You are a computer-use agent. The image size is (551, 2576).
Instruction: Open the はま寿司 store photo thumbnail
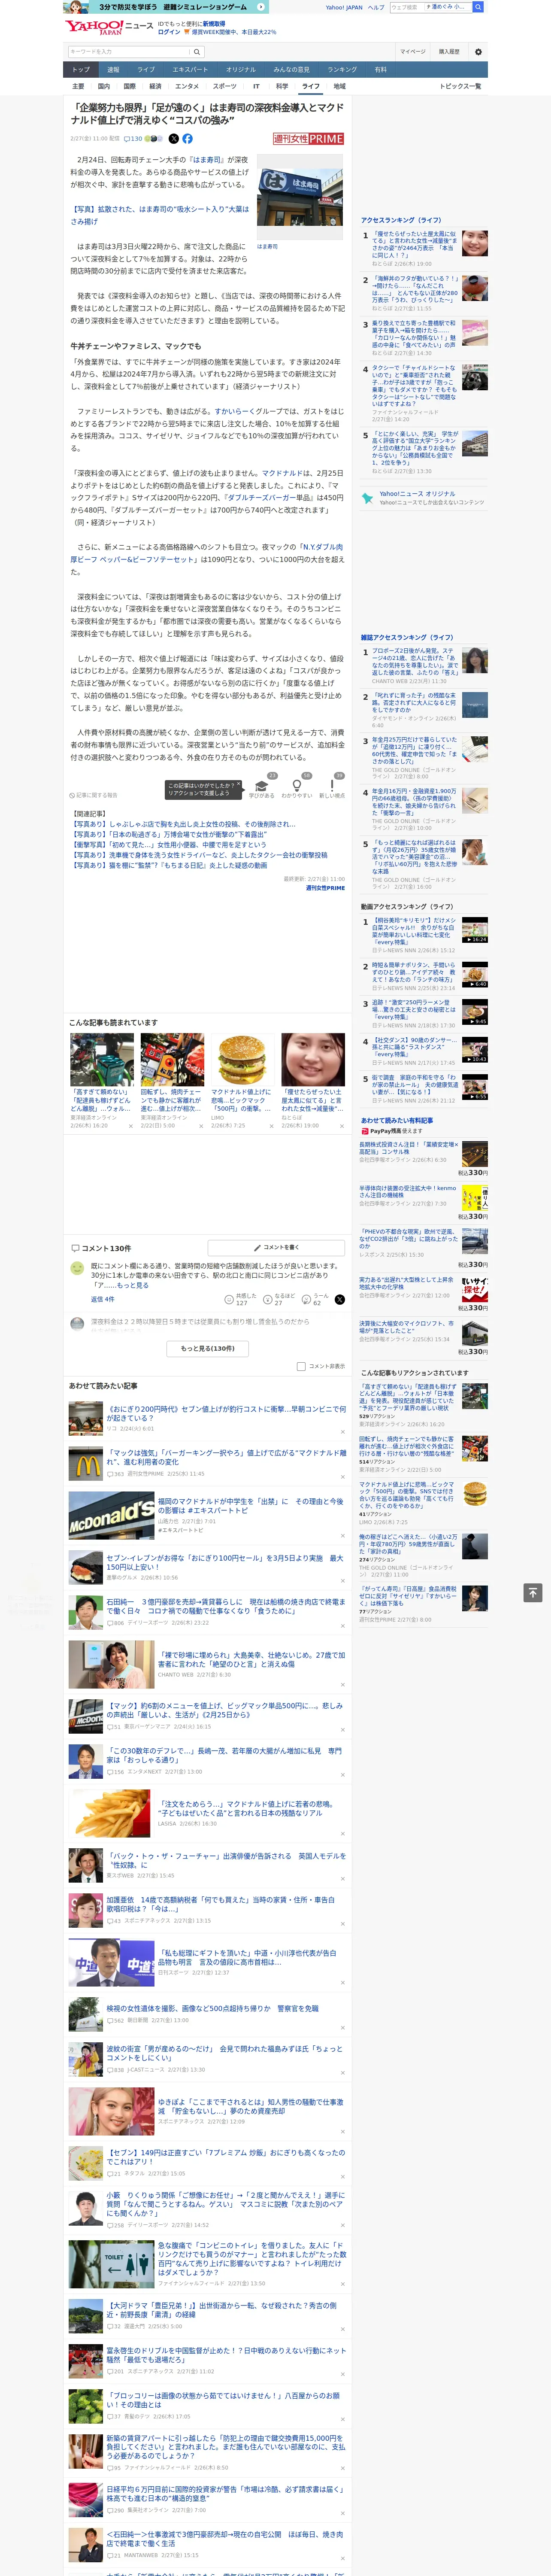(300, 197)
